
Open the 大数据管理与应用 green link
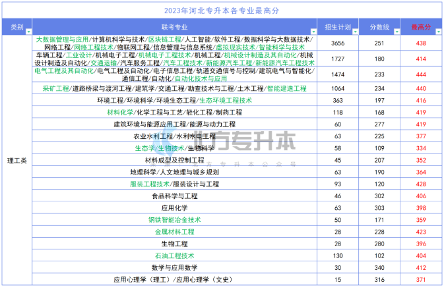61,40
